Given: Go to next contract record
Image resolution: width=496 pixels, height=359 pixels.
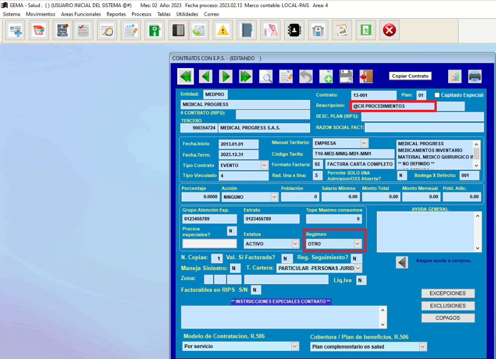Looking at the screenshot, I should (225, 77).
